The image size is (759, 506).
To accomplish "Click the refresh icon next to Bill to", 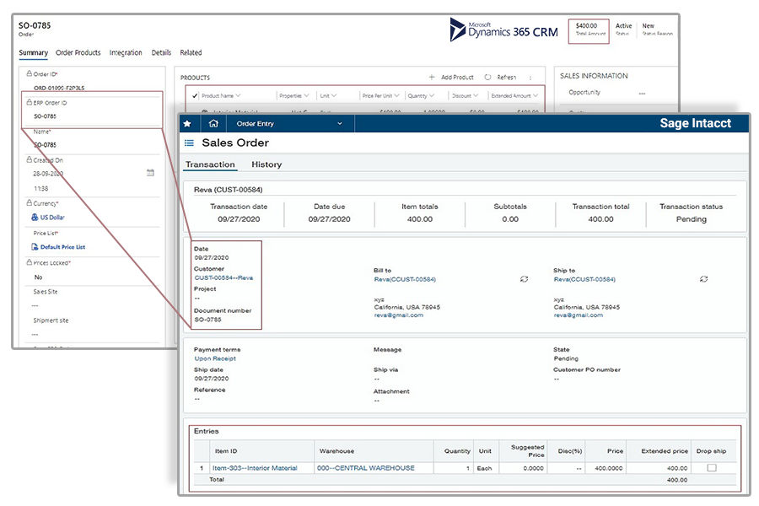I will pyautogui.click(x=524, y=279).
